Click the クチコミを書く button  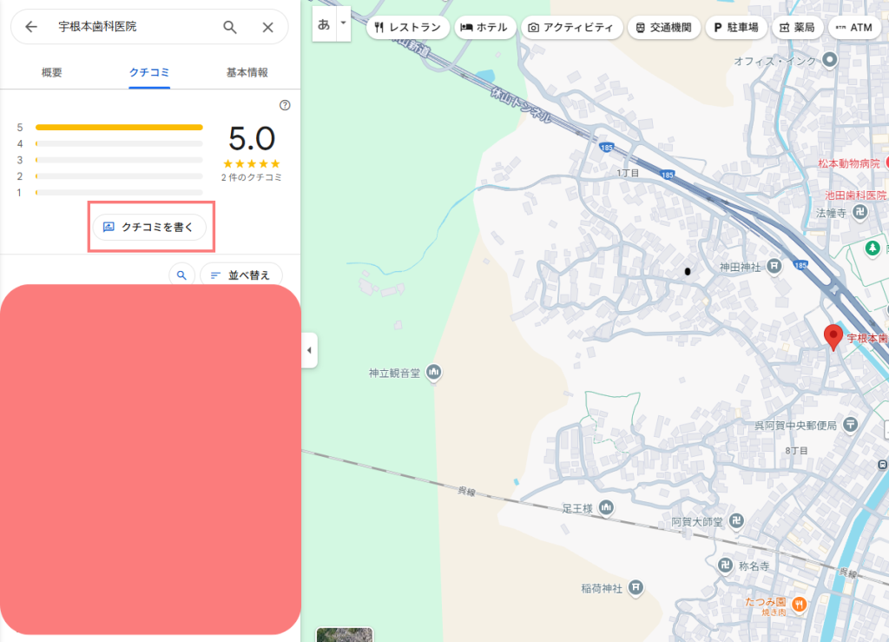coord(149,227)
